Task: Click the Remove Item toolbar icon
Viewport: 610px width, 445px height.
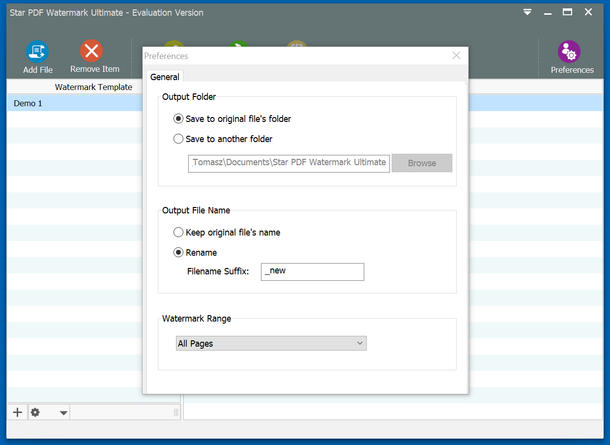Action: point(91,51)
